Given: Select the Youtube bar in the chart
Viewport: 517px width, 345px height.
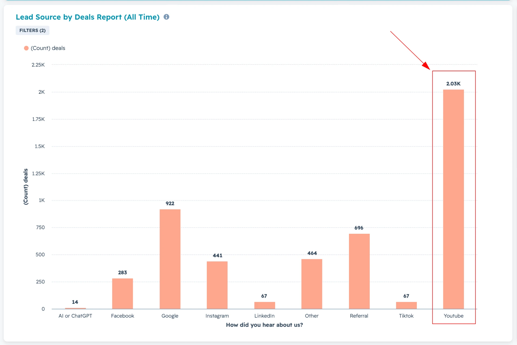Looking at the screenshot, I should (x=453, y=199).
